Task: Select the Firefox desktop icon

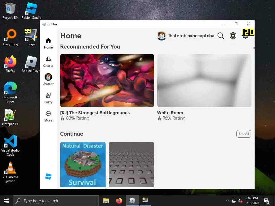Action: [x=10, y=64]
